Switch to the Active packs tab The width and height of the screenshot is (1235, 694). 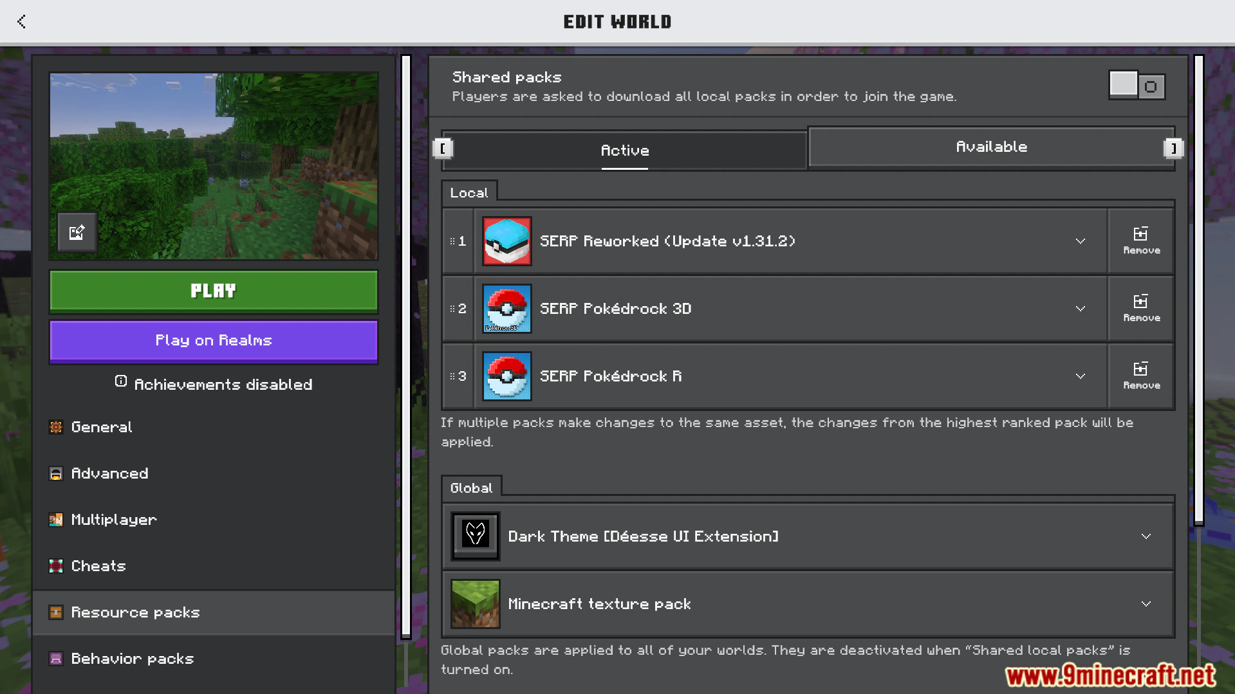pos(624,151)
